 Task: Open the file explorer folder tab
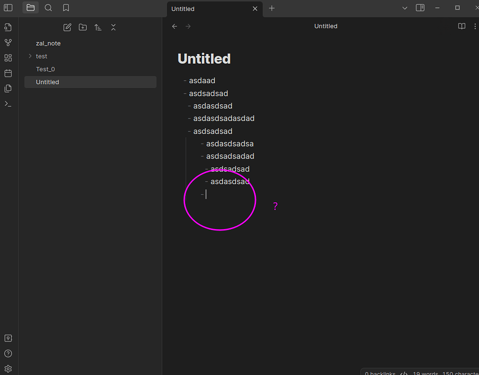coord(30,8)
